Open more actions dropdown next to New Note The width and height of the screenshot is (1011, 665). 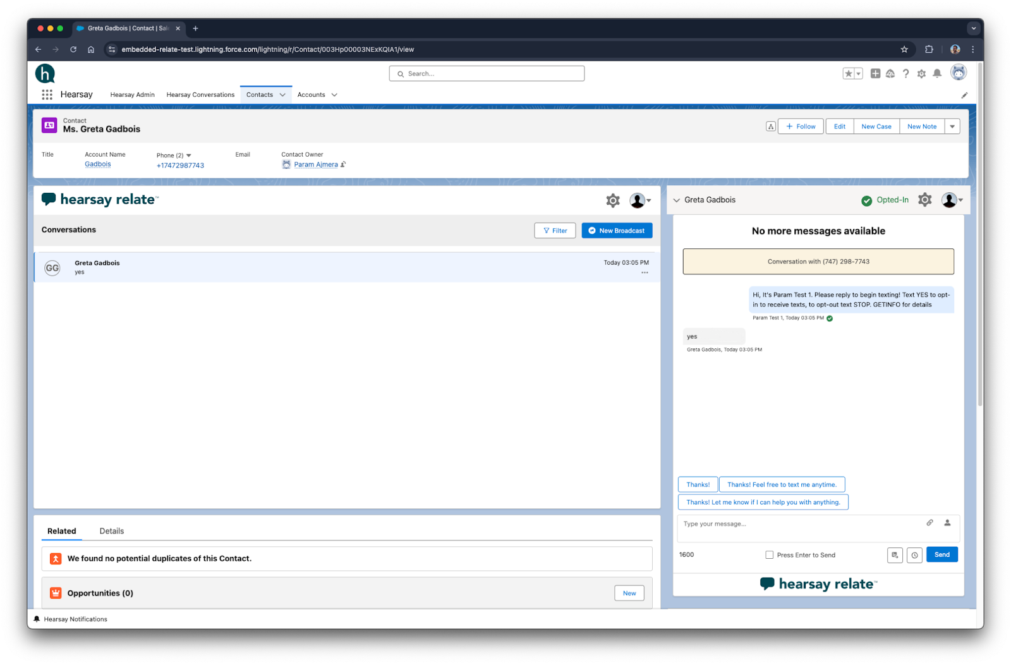click(x=952, y=126)
